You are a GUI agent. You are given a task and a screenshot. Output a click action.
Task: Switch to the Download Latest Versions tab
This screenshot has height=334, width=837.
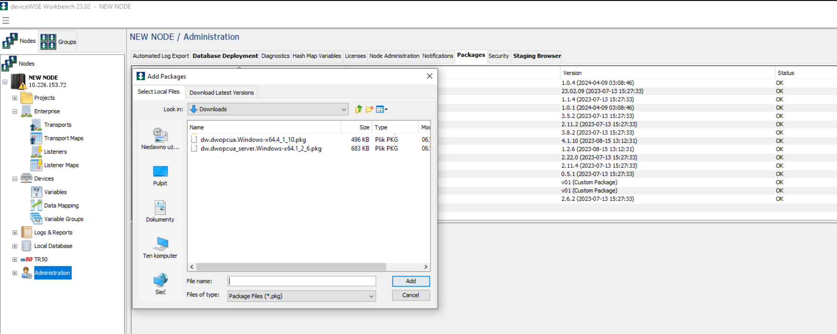point(221,93)
